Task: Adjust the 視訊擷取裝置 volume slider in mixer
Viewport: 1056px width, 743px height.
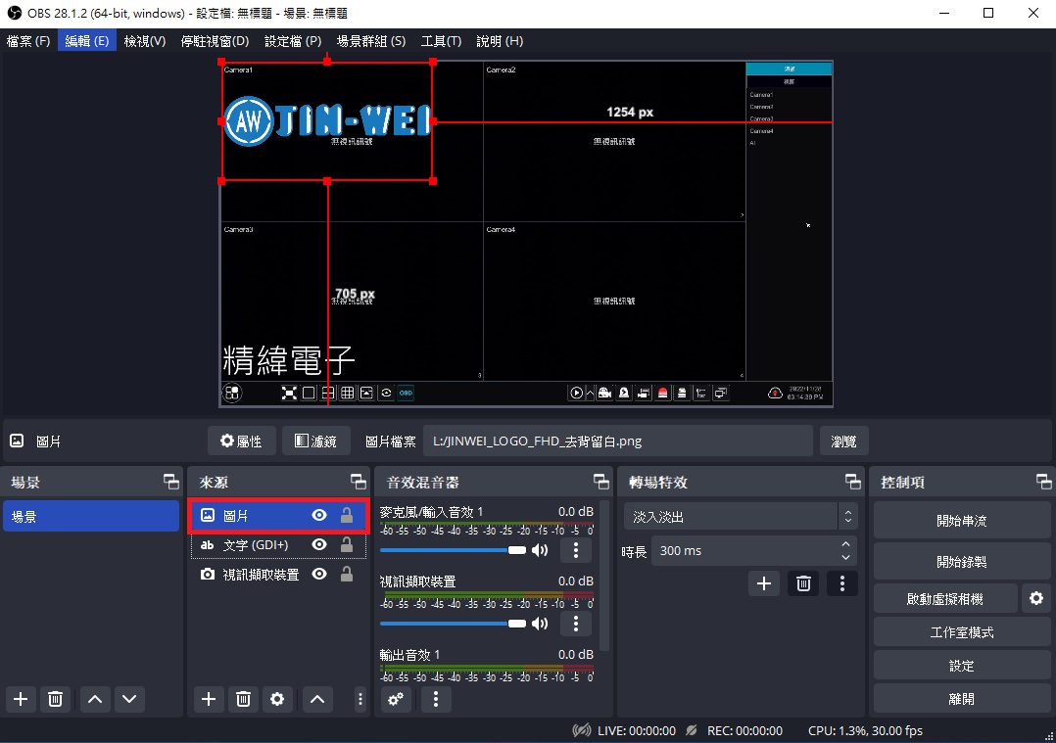Action: pos(454,624)
